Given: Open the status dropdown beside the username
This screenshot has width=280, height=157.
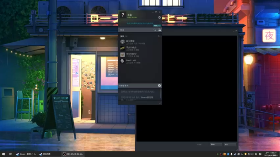Looking at the screenshot, I should [x=133, y=15].
